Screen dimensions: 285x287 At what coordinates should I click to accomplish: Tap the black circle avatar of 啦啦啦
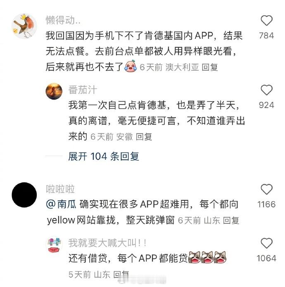point(24,195)
